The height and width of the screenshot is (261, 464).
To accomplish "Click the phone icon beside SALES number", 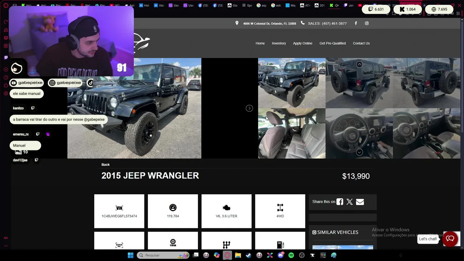I will pyautogui.click(x=303, y=23).
